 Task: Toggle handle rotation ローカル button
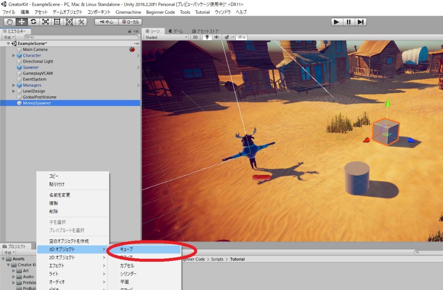tap(130, 22)
